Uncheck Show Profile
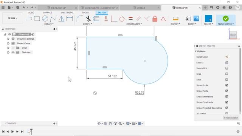The image size is (242, 136). pyautogui.click(x=226, y=85)
